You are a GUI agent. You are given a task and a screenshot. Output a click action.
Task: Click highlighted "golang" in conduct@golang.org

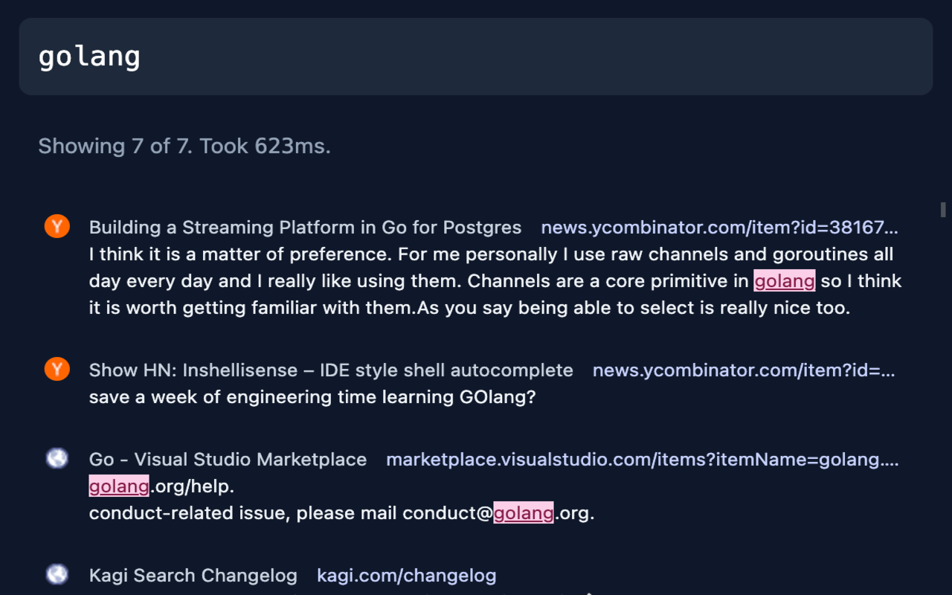click(x=524, y=512)
